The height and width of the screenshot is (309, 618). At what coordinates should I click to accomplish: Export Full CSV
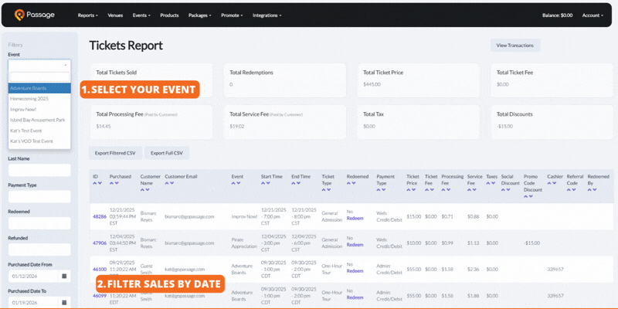(167, 153)
